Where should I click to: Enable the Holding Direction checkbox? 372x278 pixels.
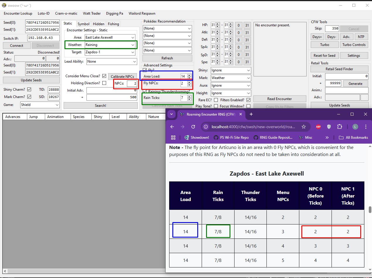[104, 83]
